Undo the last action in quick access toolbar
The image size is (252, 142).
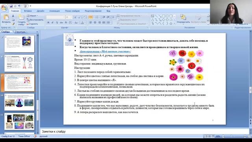[19, 6]
